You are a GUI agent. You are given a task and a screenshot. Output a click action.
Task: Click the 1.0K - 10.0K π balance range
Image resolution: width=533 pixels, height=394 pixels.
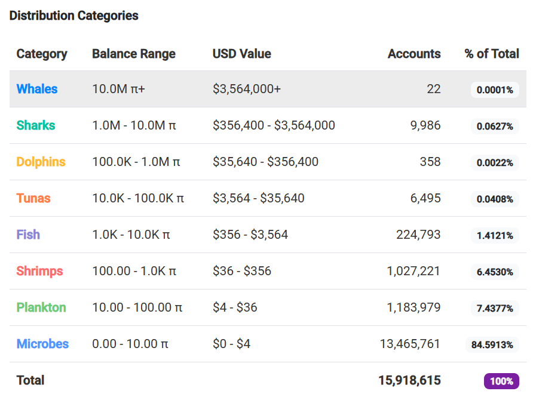click(x=131, y=235)
